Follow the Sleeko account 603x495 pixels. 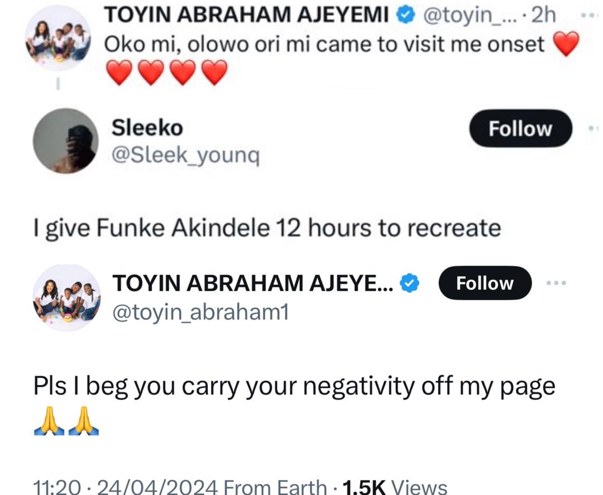[x=520, y=129]
